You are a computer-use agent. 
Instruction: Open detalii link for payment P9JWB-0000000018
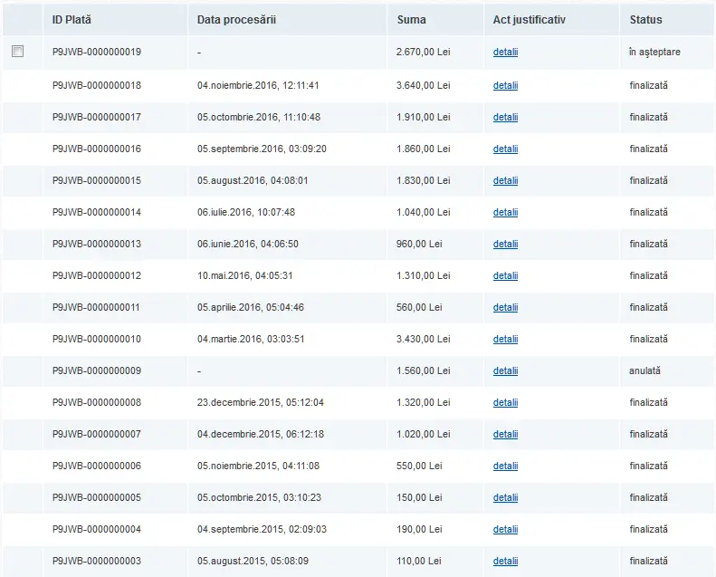click(505, 85)
